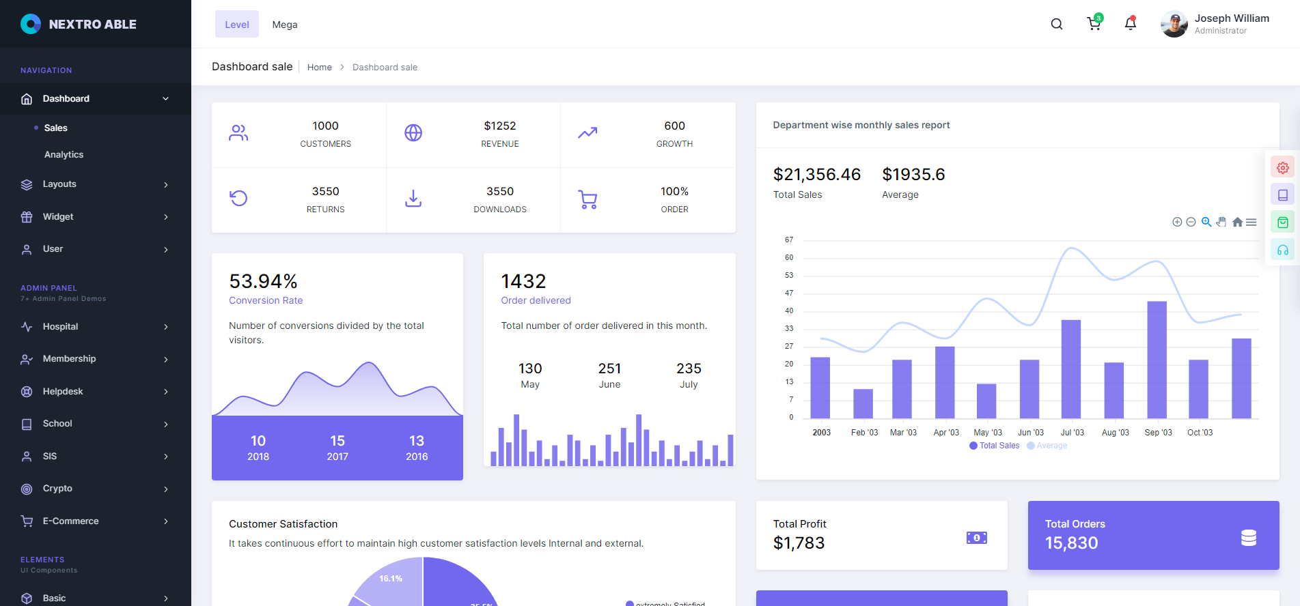
Task: Reset chart zoom with home icon
Action: tap(1237, 222)
